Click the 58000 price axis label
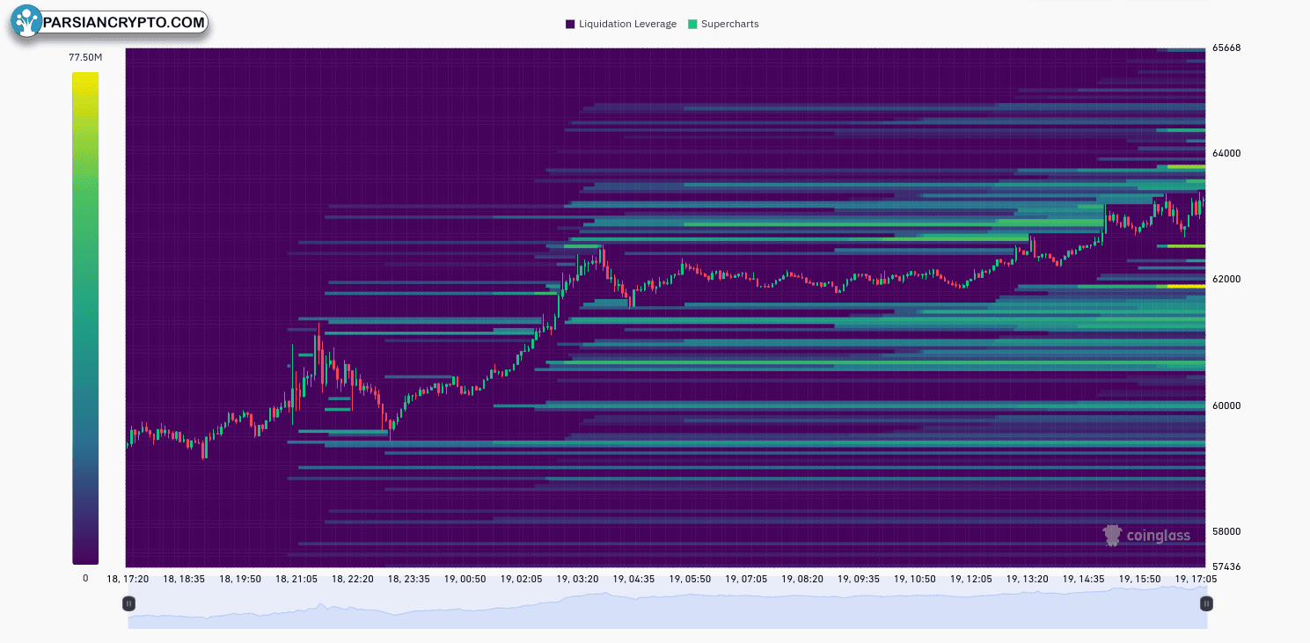Viewport: 1310px width, 643px height. 1226,531
